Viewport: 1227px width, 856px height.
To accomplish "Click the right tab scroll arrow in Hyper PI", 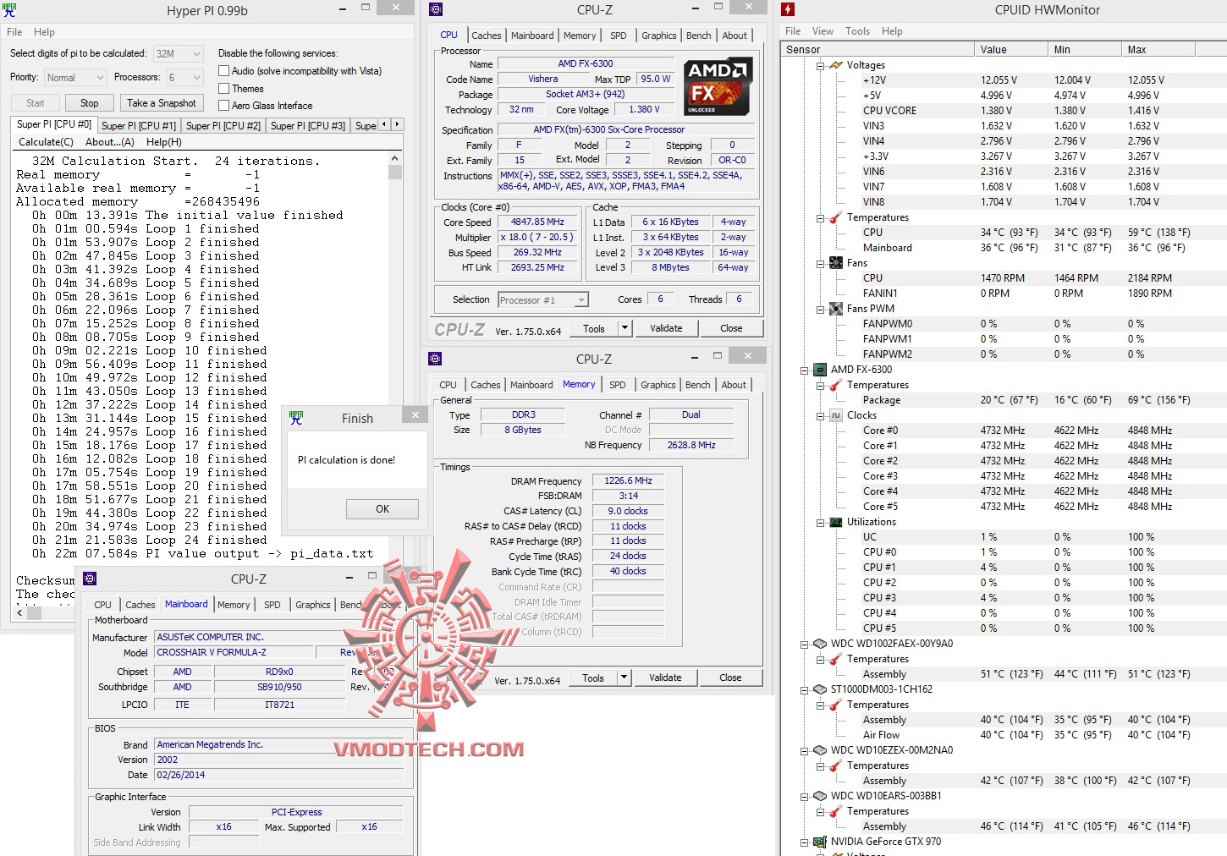I will tap(397, 124).
